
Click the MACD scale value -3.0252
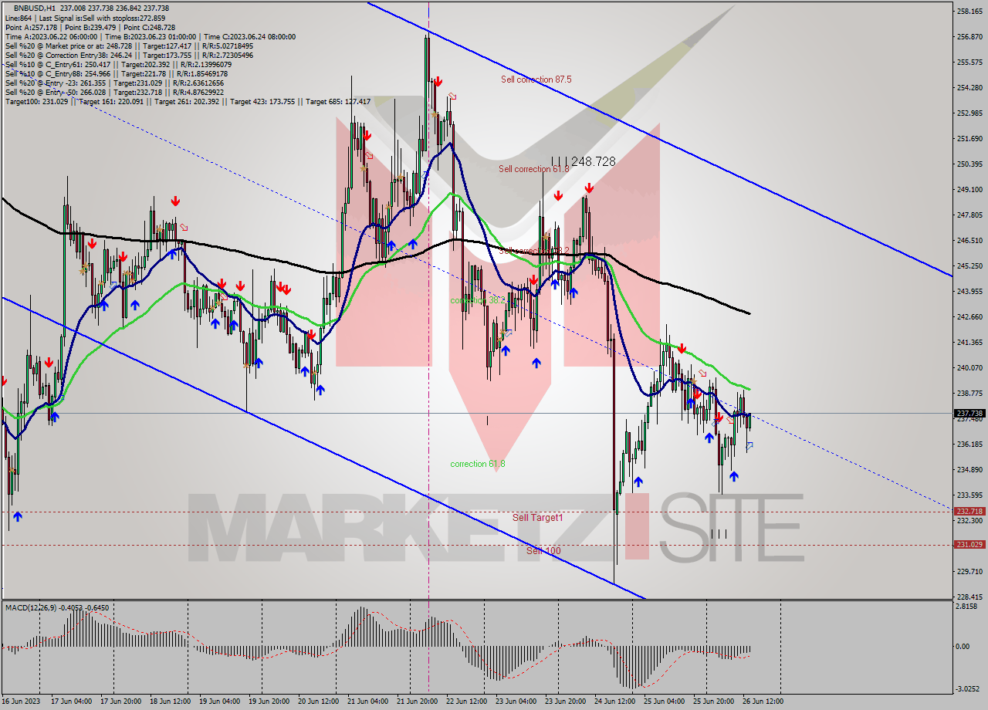click(968, 688)
